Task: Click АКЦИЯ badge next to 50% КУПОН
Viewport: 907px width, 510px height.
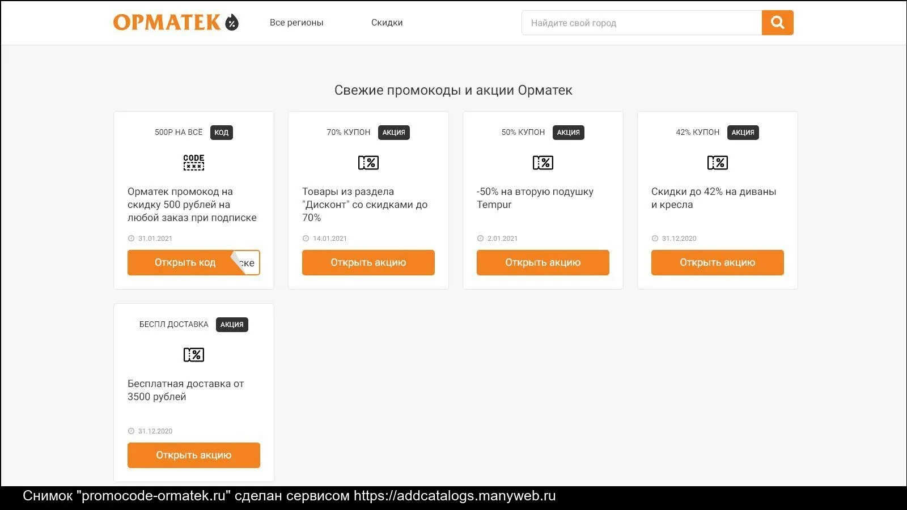Action: pyautogui.click(x=569, y=133)
